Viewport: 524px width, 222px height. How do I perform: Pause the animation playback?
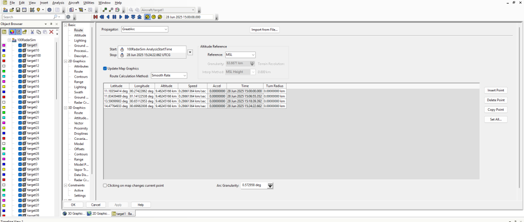(114, 17)
